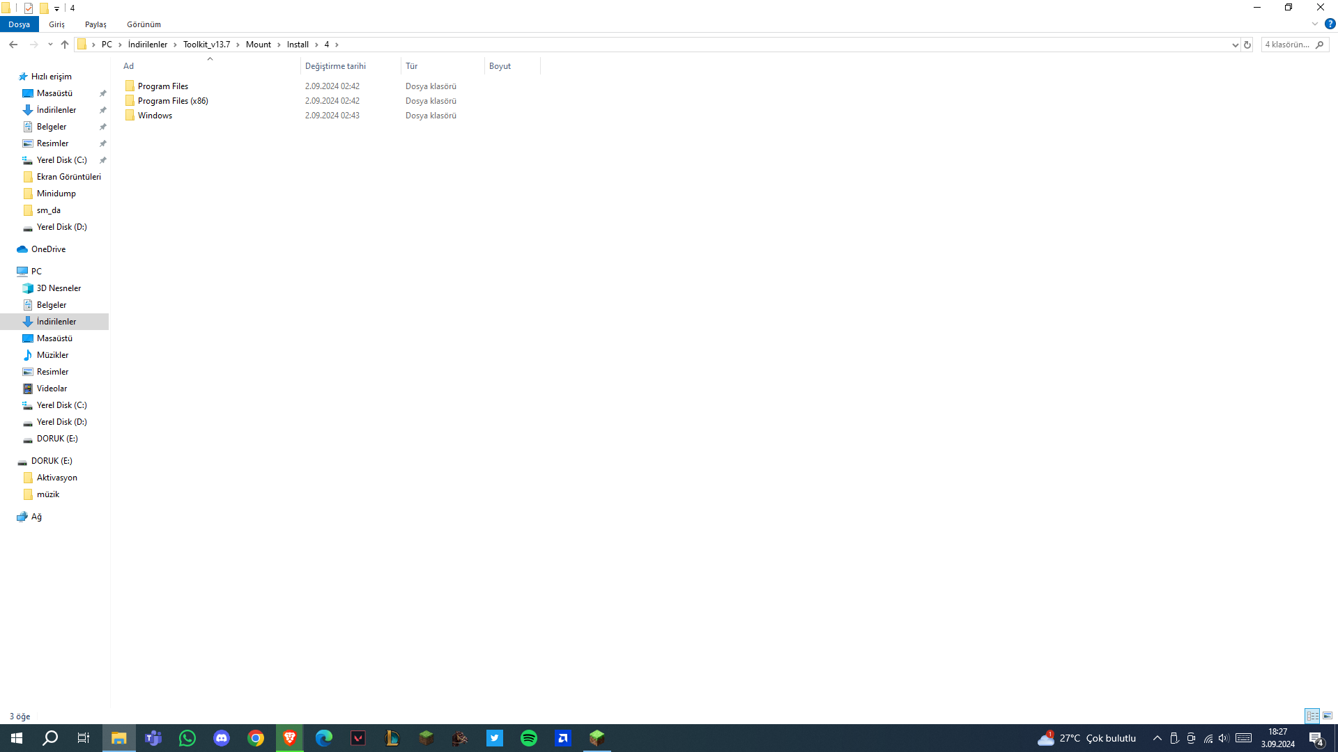The height and width of the screenshot is (752, 1338).
Task: Open Explorer help question mark icon
Action: (x=1330, y=24)
